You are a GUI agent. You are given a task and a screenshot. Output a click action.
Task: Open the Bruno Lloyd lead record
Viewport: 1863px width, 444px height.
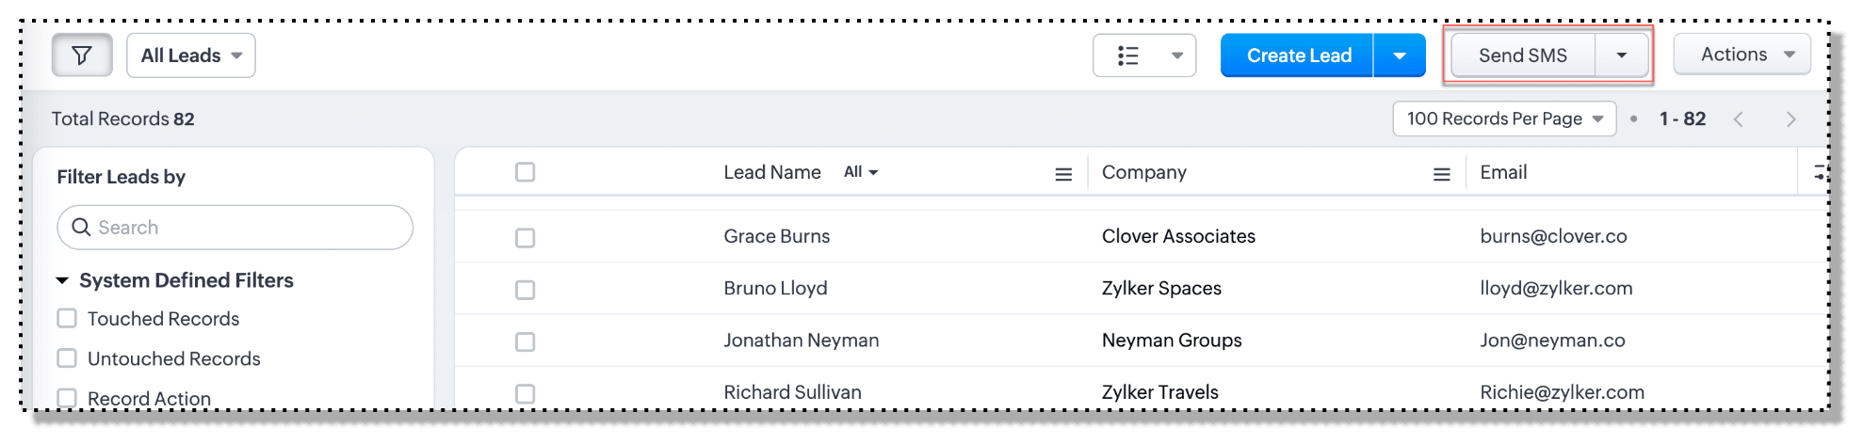point(775,289)
